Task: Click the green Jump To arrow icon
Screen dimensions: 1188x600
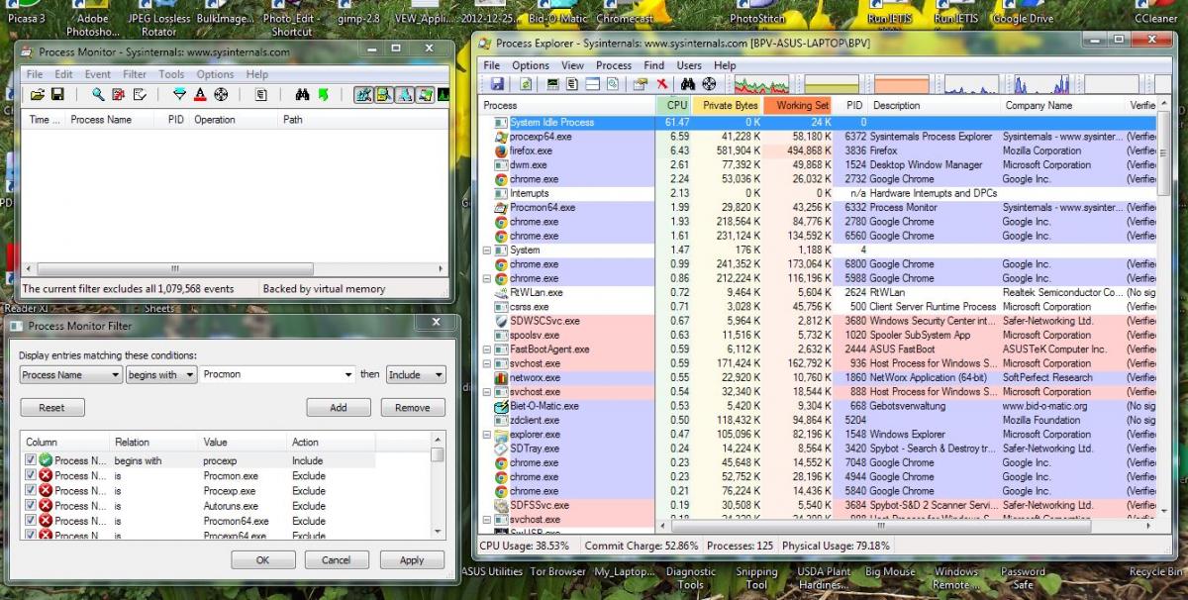Action: 323,95
